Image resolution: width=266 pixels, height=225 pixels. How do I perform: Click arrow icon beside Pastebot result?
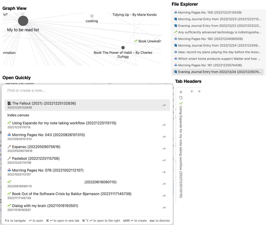click(164, 160)
